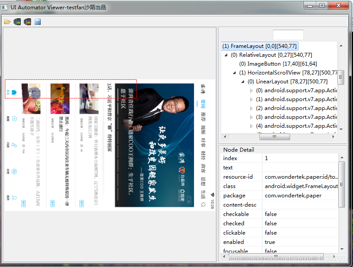Select the 财经 tab in the phone screenshot
This screenshot has height=267, width=353.
click(x=203, y=155)
